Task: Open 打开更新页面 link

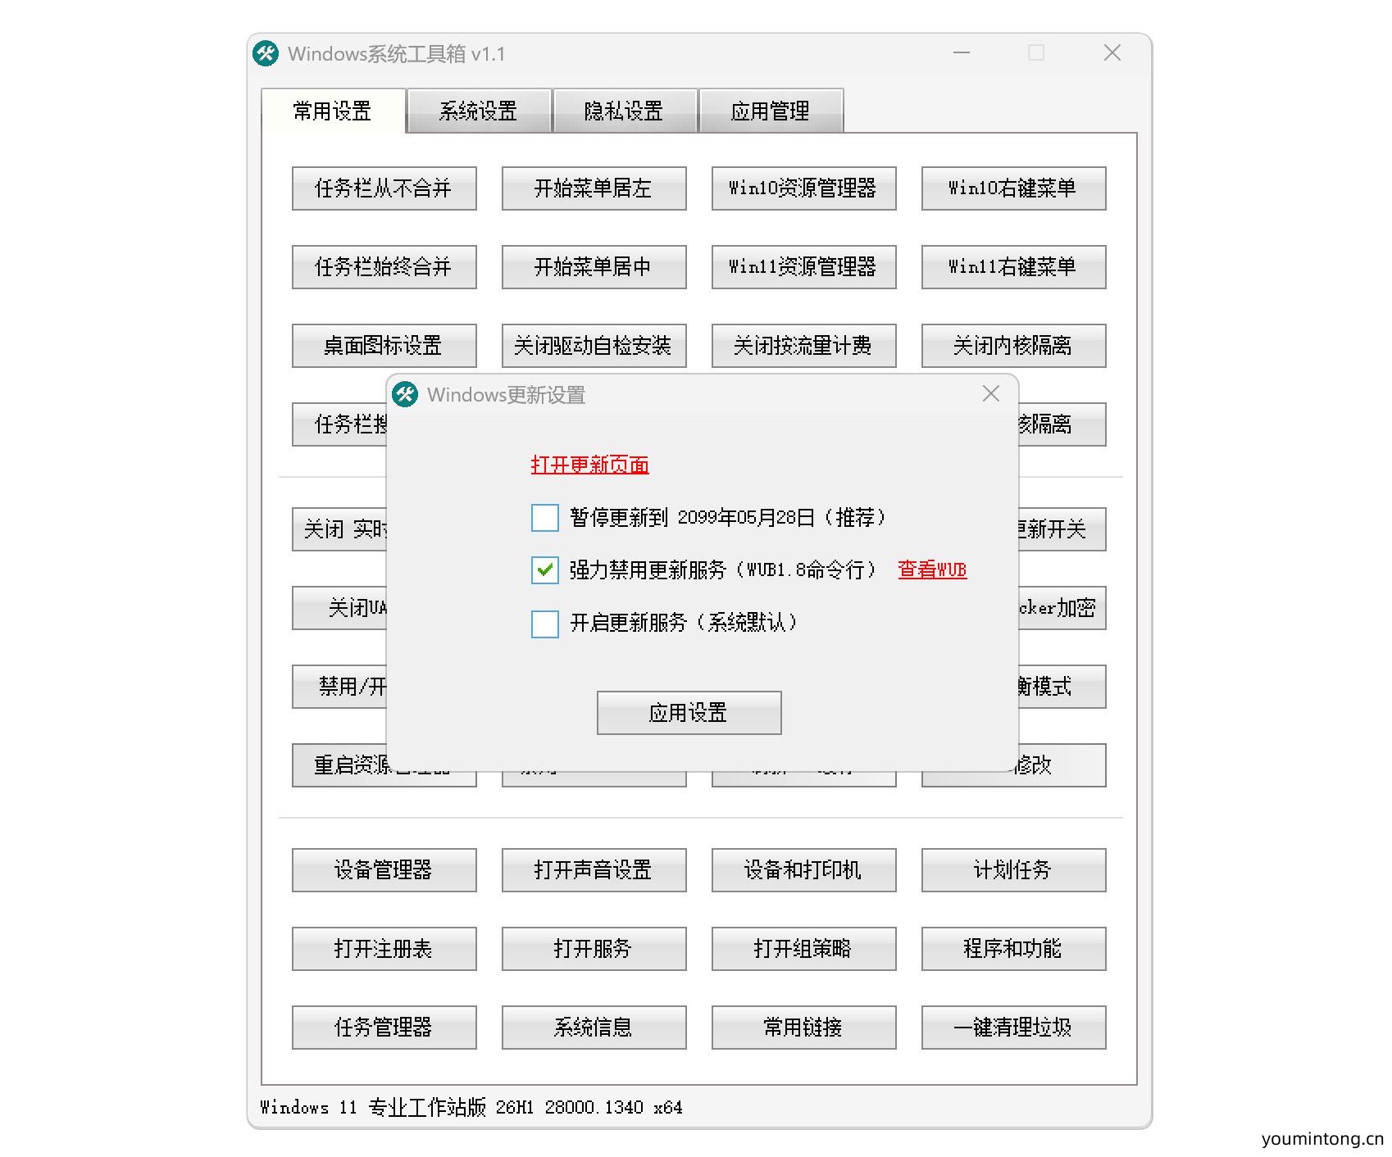Action: pos(589,465)
